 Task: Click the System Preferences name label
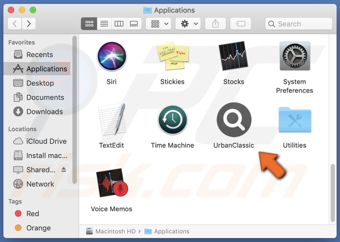pos(295,86)
